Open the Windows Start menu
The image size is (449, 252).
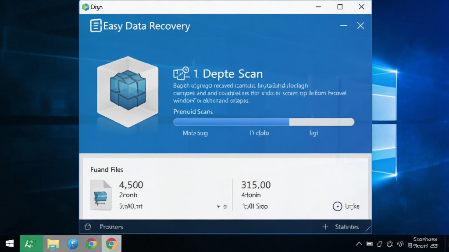(10, 243)
